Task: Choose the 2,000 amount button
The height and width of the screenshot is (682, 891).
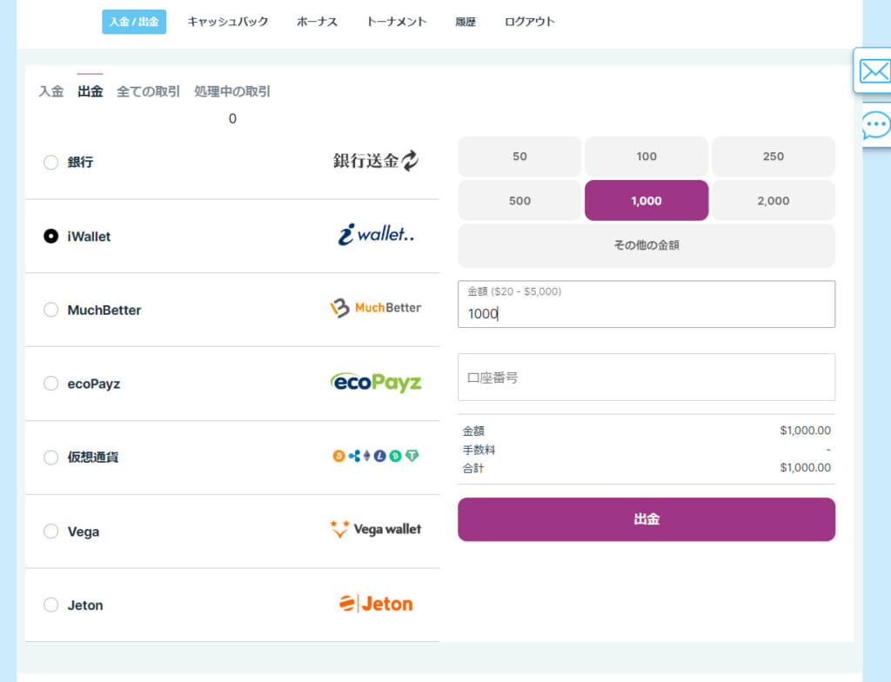Action: [774, 201]
